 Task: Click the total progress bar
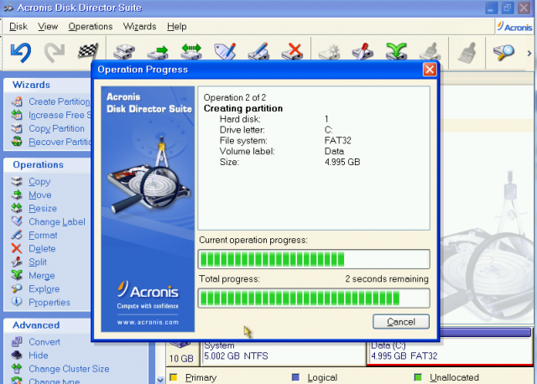314,298
